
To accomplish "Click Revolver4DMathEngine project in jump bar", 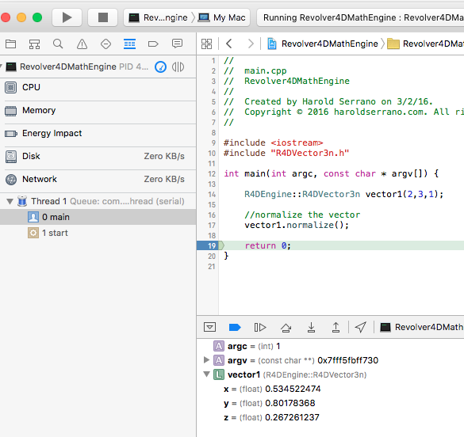I will pyautogui.click(x=323, y=44).
